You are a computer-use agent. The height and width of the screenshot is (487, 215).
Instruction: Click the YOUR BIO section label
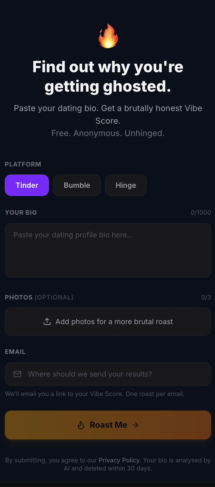(21, 212)
